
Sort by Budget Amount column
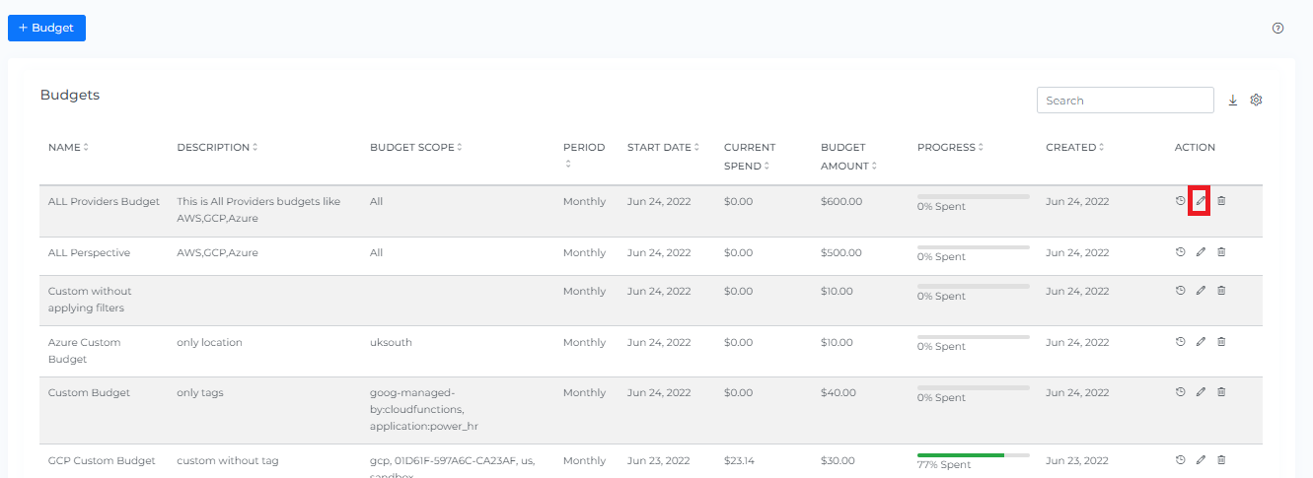tap(846, 157)
